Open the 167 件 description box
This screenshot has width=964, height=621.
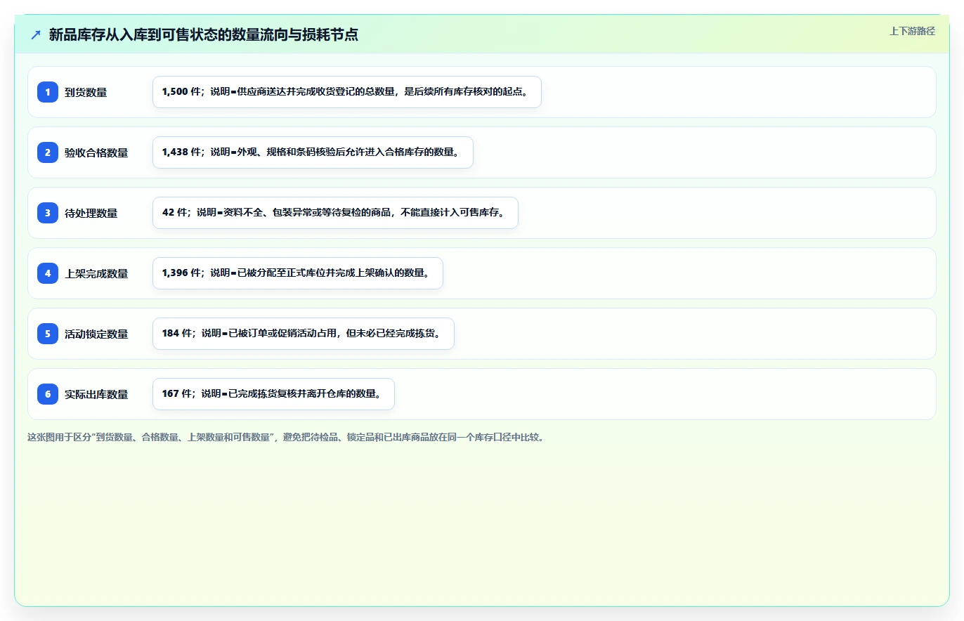point(273,394)
